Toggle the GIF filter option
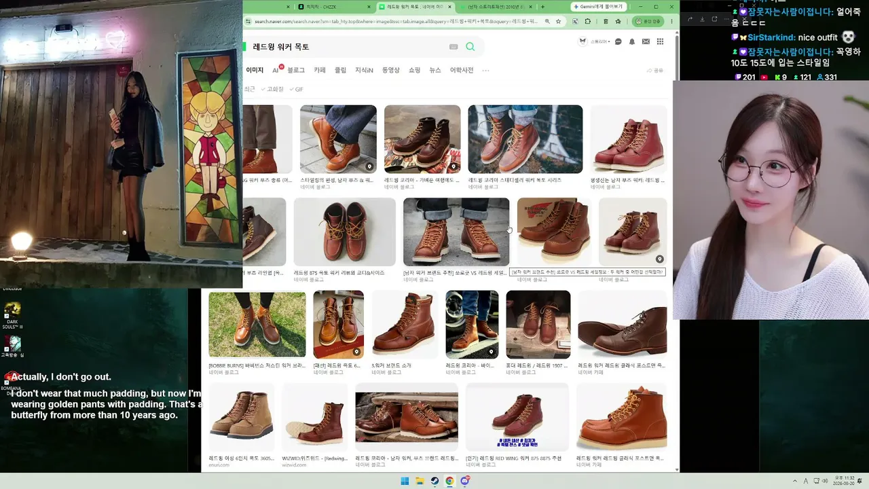The width and height of the screenshot is (869, 489). tap(296, 89)
